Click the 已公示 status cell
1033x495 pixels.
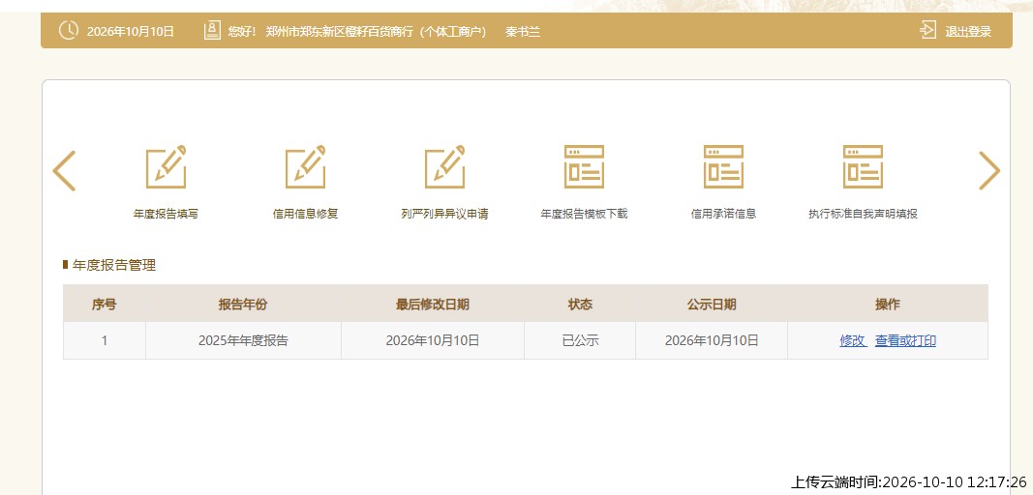(580, 341)
